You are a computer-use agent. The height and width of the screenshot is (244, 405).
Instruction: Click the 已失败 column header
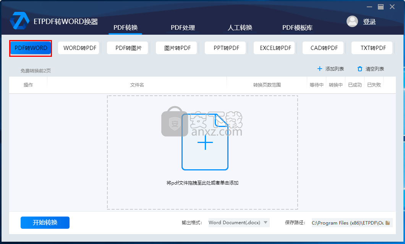(x=374, y=85)
